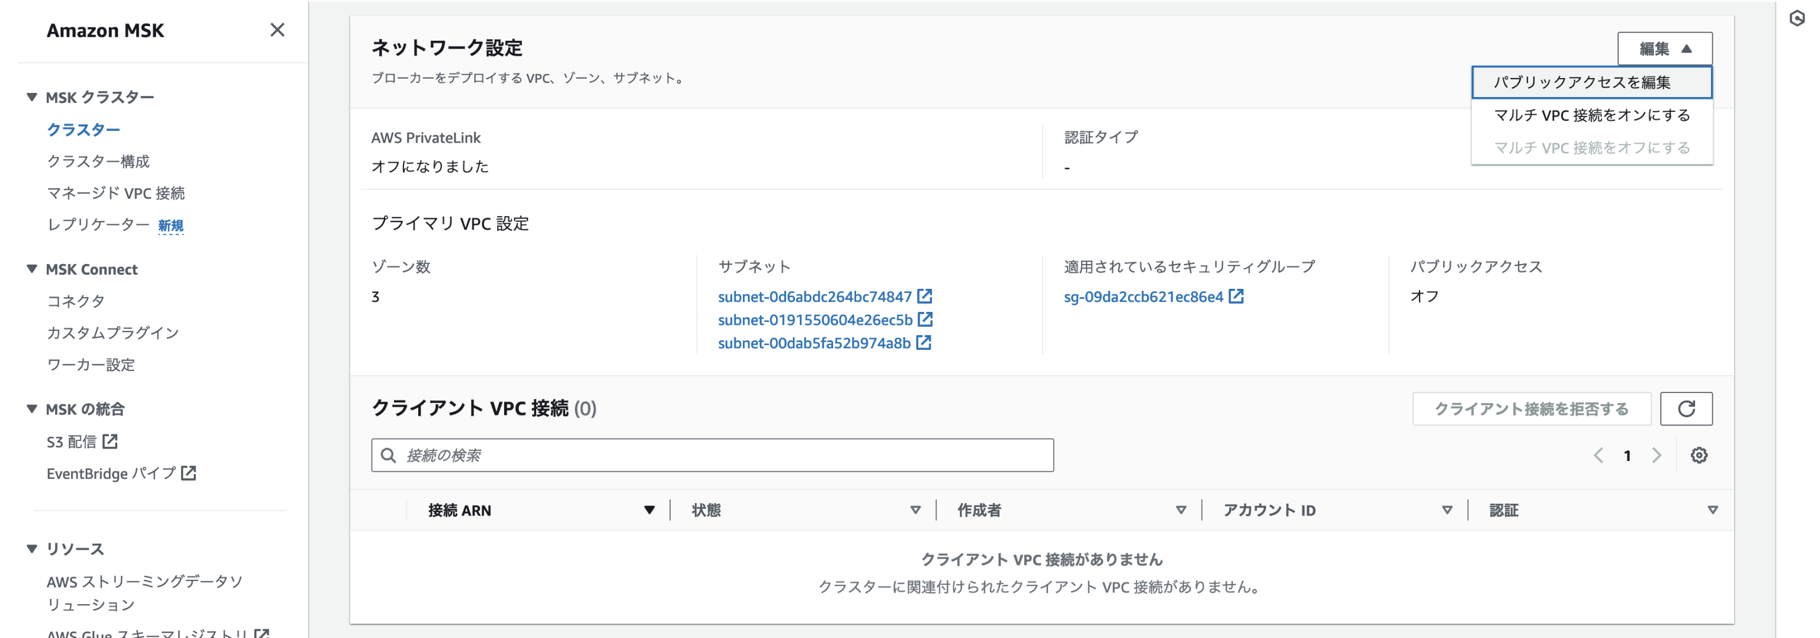
Task: Collapse the MSK クラスター section
Action: point(32,98)
